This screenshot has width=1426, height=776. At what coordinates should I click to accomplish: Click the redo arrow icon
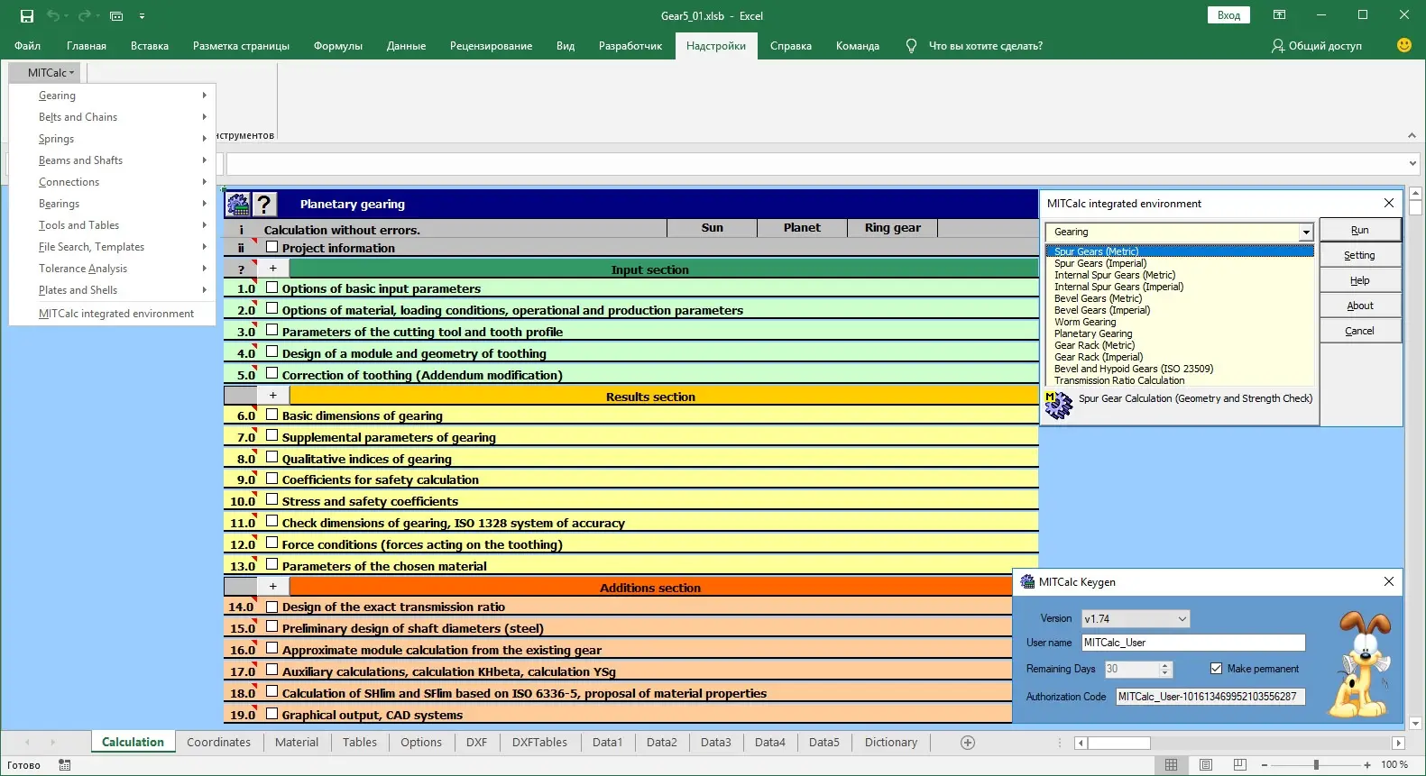pos(84,16)
